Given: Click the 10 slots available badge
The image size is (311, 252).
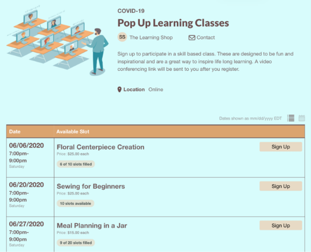Looking at the screenshot, I should (x=75, y=203).
